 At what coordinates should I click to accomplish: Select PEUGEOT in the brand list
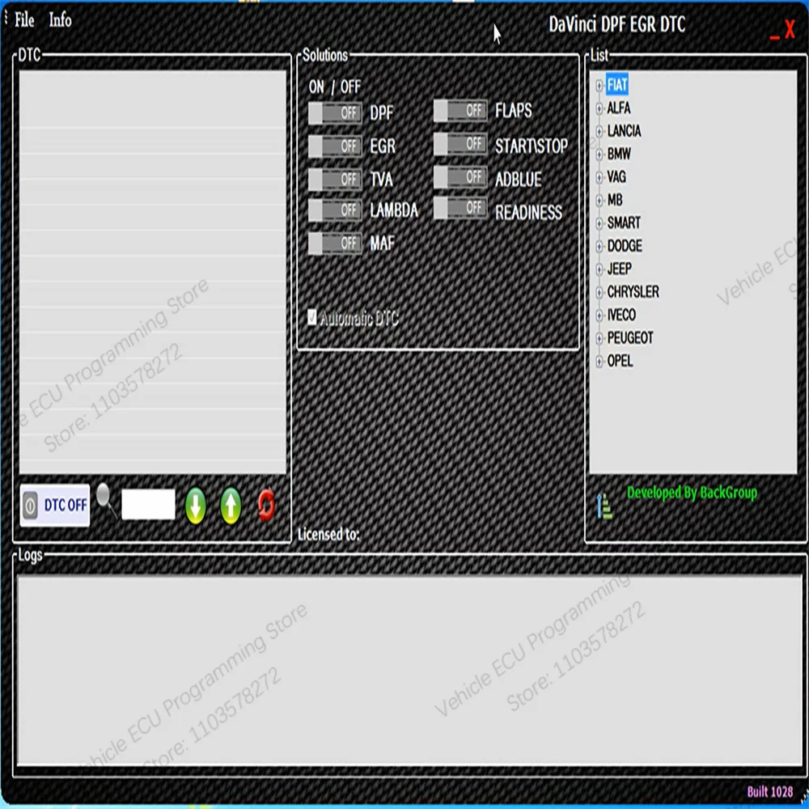pos(630,338)
